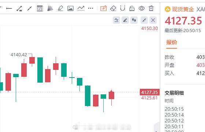This screenshot has width=205, height=132.
Task: Open the 报价 tab
Action: 172,42
